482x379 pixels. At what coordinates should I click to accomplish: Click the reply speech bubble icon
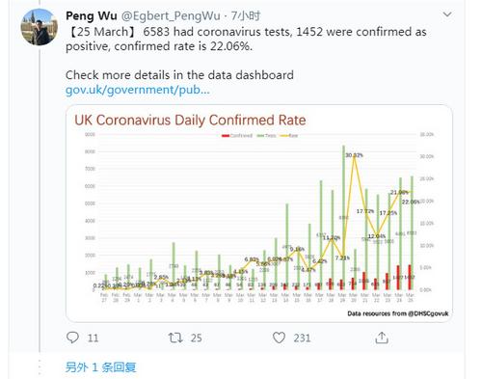72,338
